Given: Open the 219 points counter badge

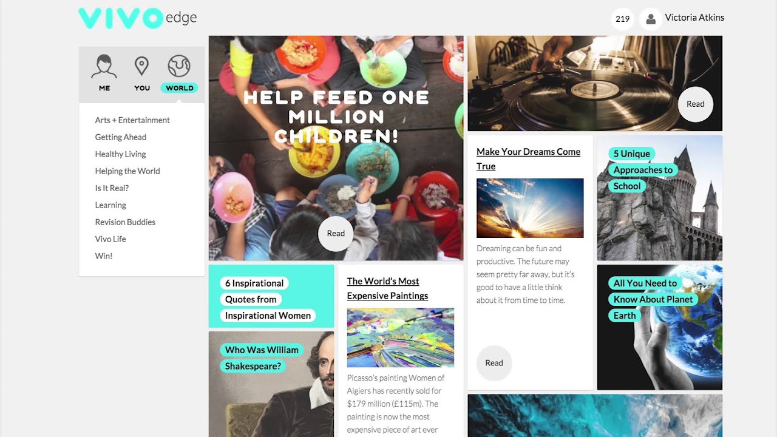Looking at the screenshot, I should (622, 19).
